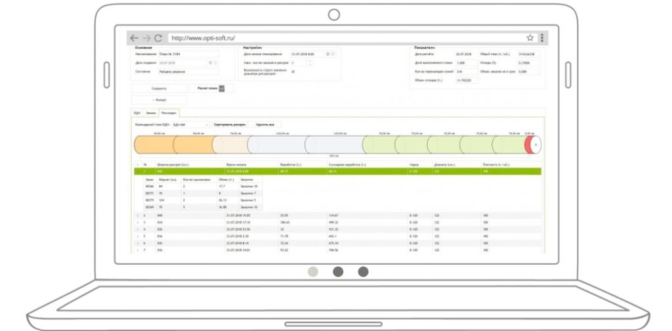Image resolution: width=672 pixels, height=331 pixels.
Task: Click the browser back arrow
Action: tap(134, 38)
